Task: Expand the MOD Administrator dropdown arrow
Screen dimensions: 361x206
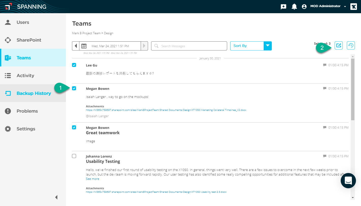Action: point(345,7)
